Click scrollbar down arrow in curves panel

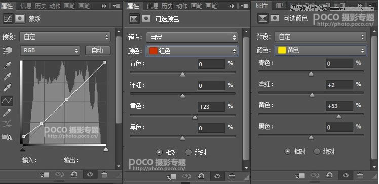tap(119, 166)
